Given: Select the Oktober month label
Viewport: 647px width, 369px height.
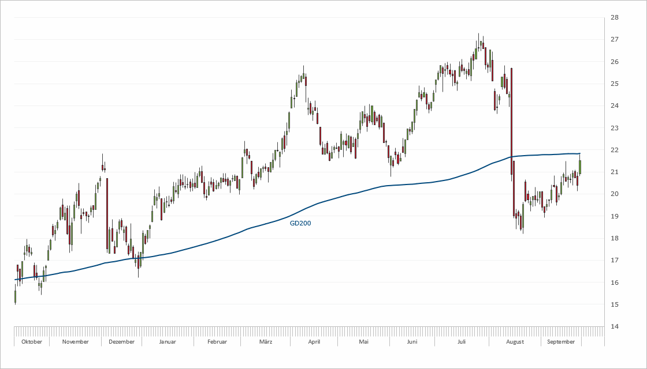Looking at the screenshot, I should click(x=31, y=342).
